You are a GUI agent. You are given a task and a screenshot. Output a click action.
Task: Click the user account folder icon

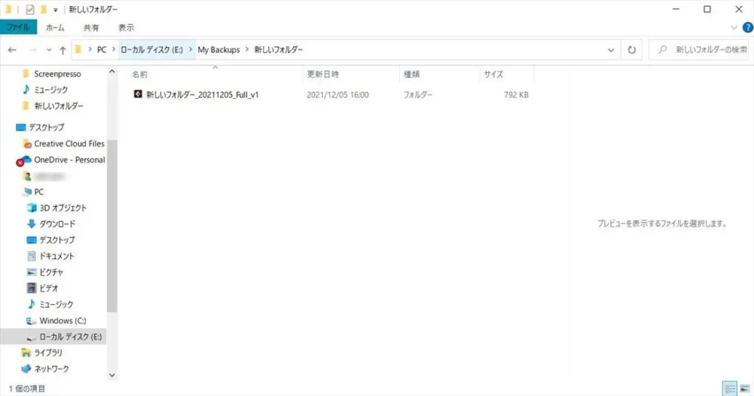click(x=27, y=177)
